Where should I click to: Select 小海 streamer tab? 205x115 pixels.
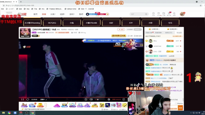pyautogui.click(x=72, y=23)
